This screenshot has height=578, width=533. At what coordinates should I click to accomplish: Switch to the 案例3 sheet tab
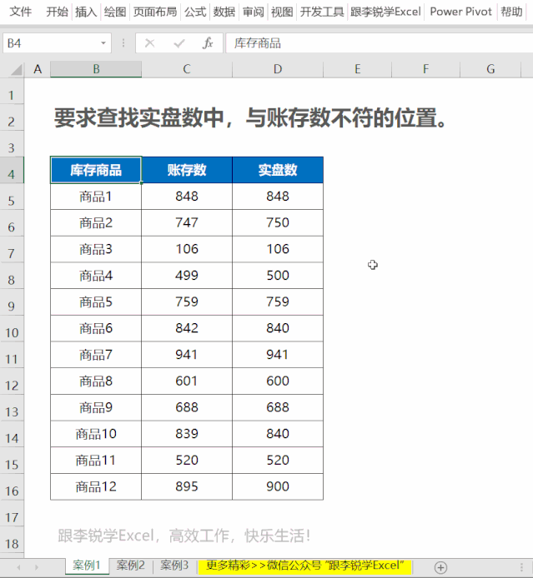point(174,566)
